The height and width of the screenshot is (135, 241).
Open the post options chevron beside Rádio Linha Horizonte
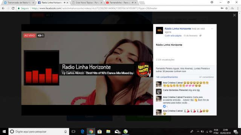click(x=212, y=28)
